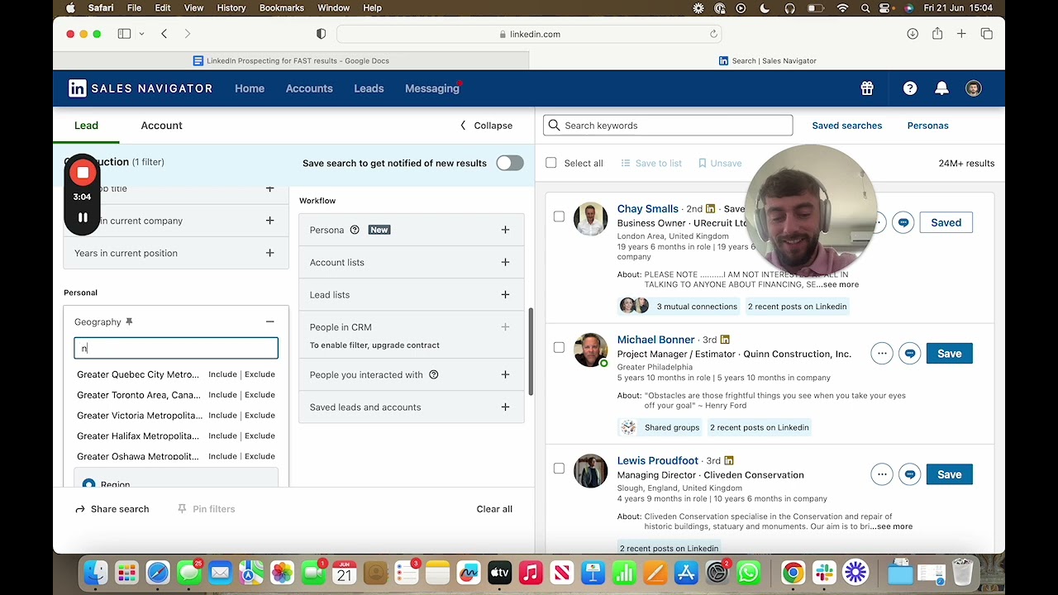The width and height of the screenshot is (1058, 595).
Task: Expand the Persona filter
Action: [x=505, y=230]
